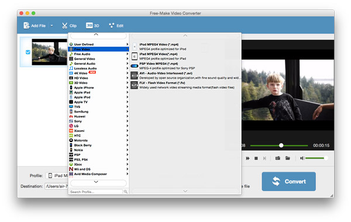The image size is (351, 222).
Task: Click the Wii and DS icon
Action: point(71,169)
